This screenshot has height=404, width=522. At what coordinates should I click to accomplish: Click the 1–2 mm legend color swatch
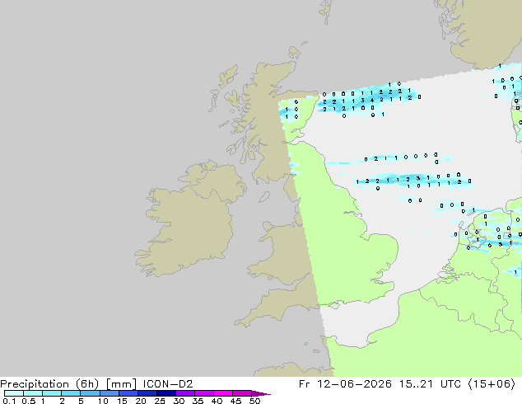[x=52, y=393]
